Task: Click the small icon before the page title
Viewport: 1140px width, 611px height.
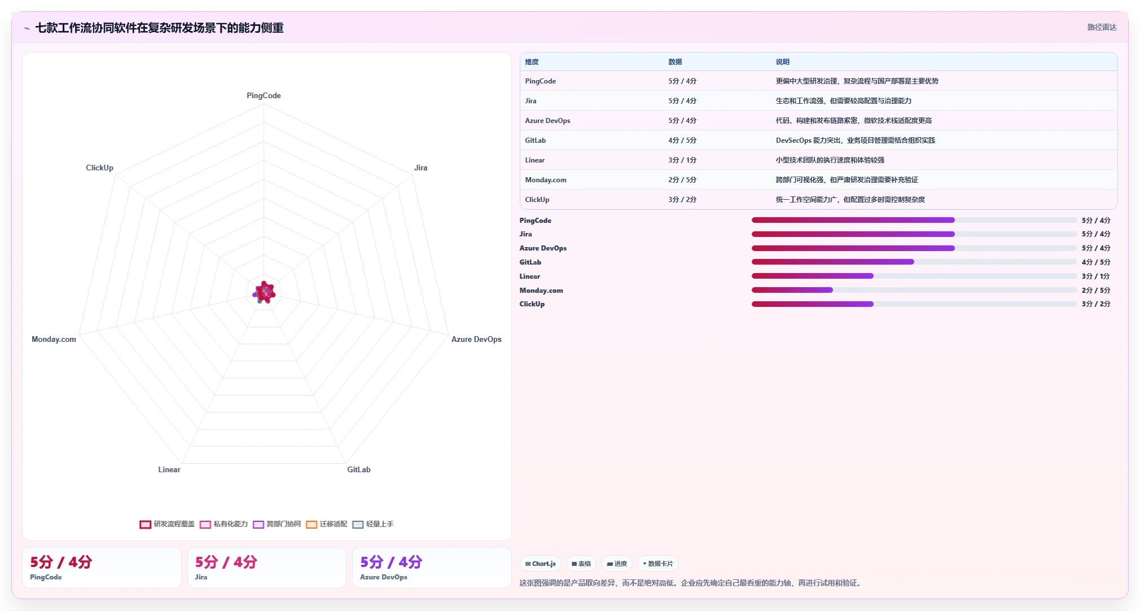Action: click(x=27, y=28)
